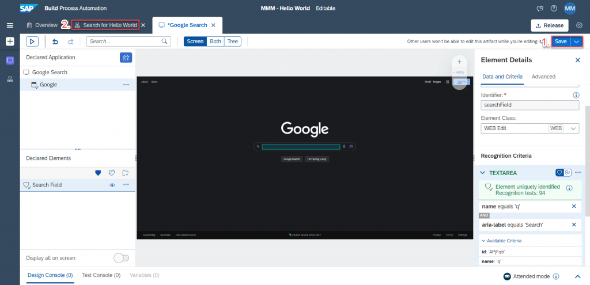Open the Save dropdown arrow
This screenshot has width=590, height=285.
tap(576, 41)
